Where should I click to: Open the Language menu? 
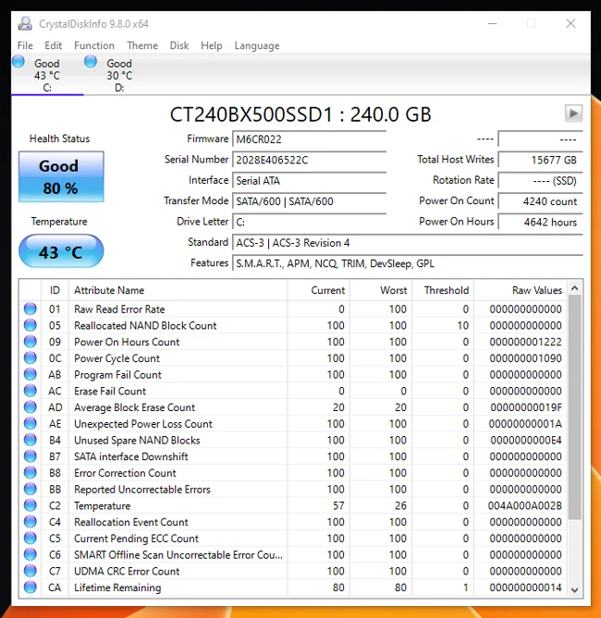point(257,45)
